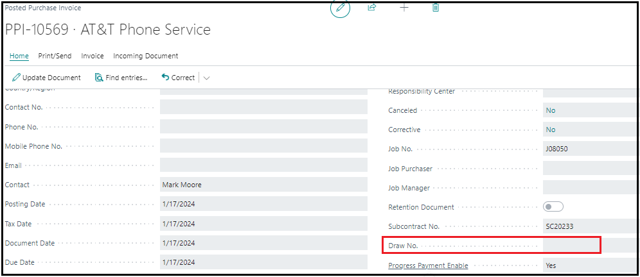This screenshot has width=640, height=277.
Task: Click the Posting Date field
Action: [263, 204]
